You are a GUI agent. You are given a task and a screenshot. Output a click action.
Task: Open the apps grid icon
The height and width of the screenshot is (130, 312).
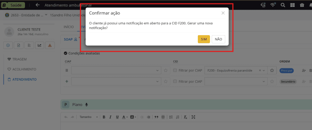292,5
